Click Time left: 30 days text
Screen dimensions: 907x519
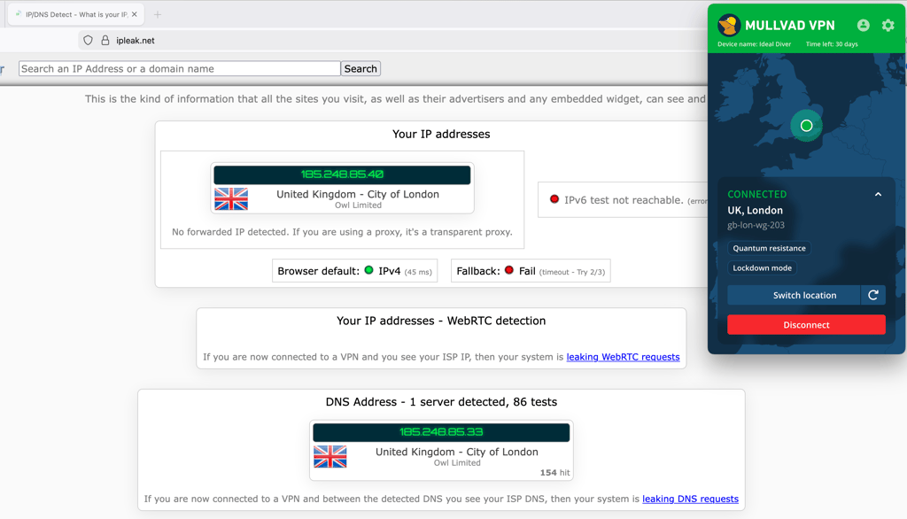[x=831, y=44]
